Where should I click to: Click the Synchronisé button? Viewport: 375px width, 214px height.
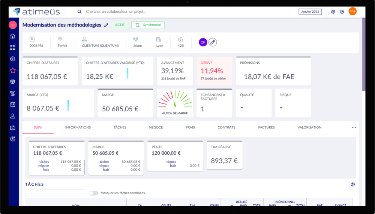click(148, 25)
